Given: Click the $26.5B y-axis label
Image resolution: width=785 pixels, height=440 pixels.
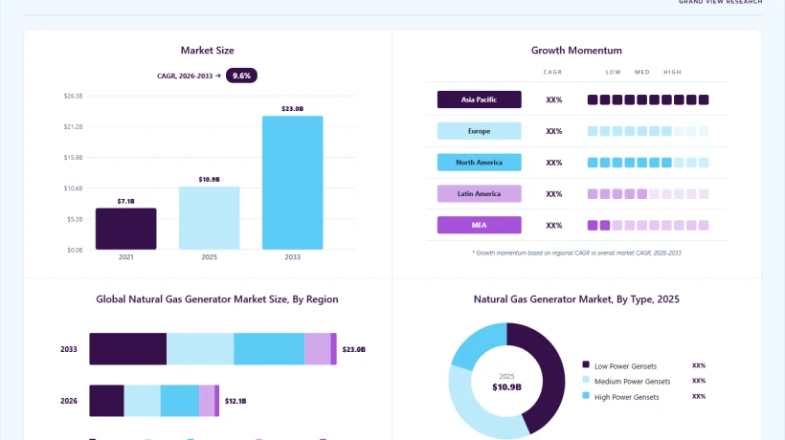Looking at the screenshot, I should pyautogui.click(x=73, y=96).
